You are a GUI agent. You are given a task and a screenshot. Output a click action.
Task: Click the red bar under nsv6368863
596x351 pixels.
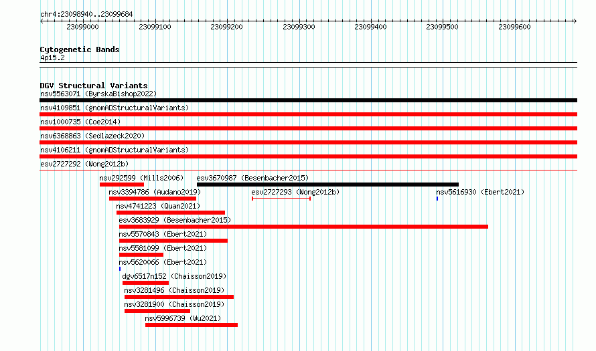click(x=308, y=142)
